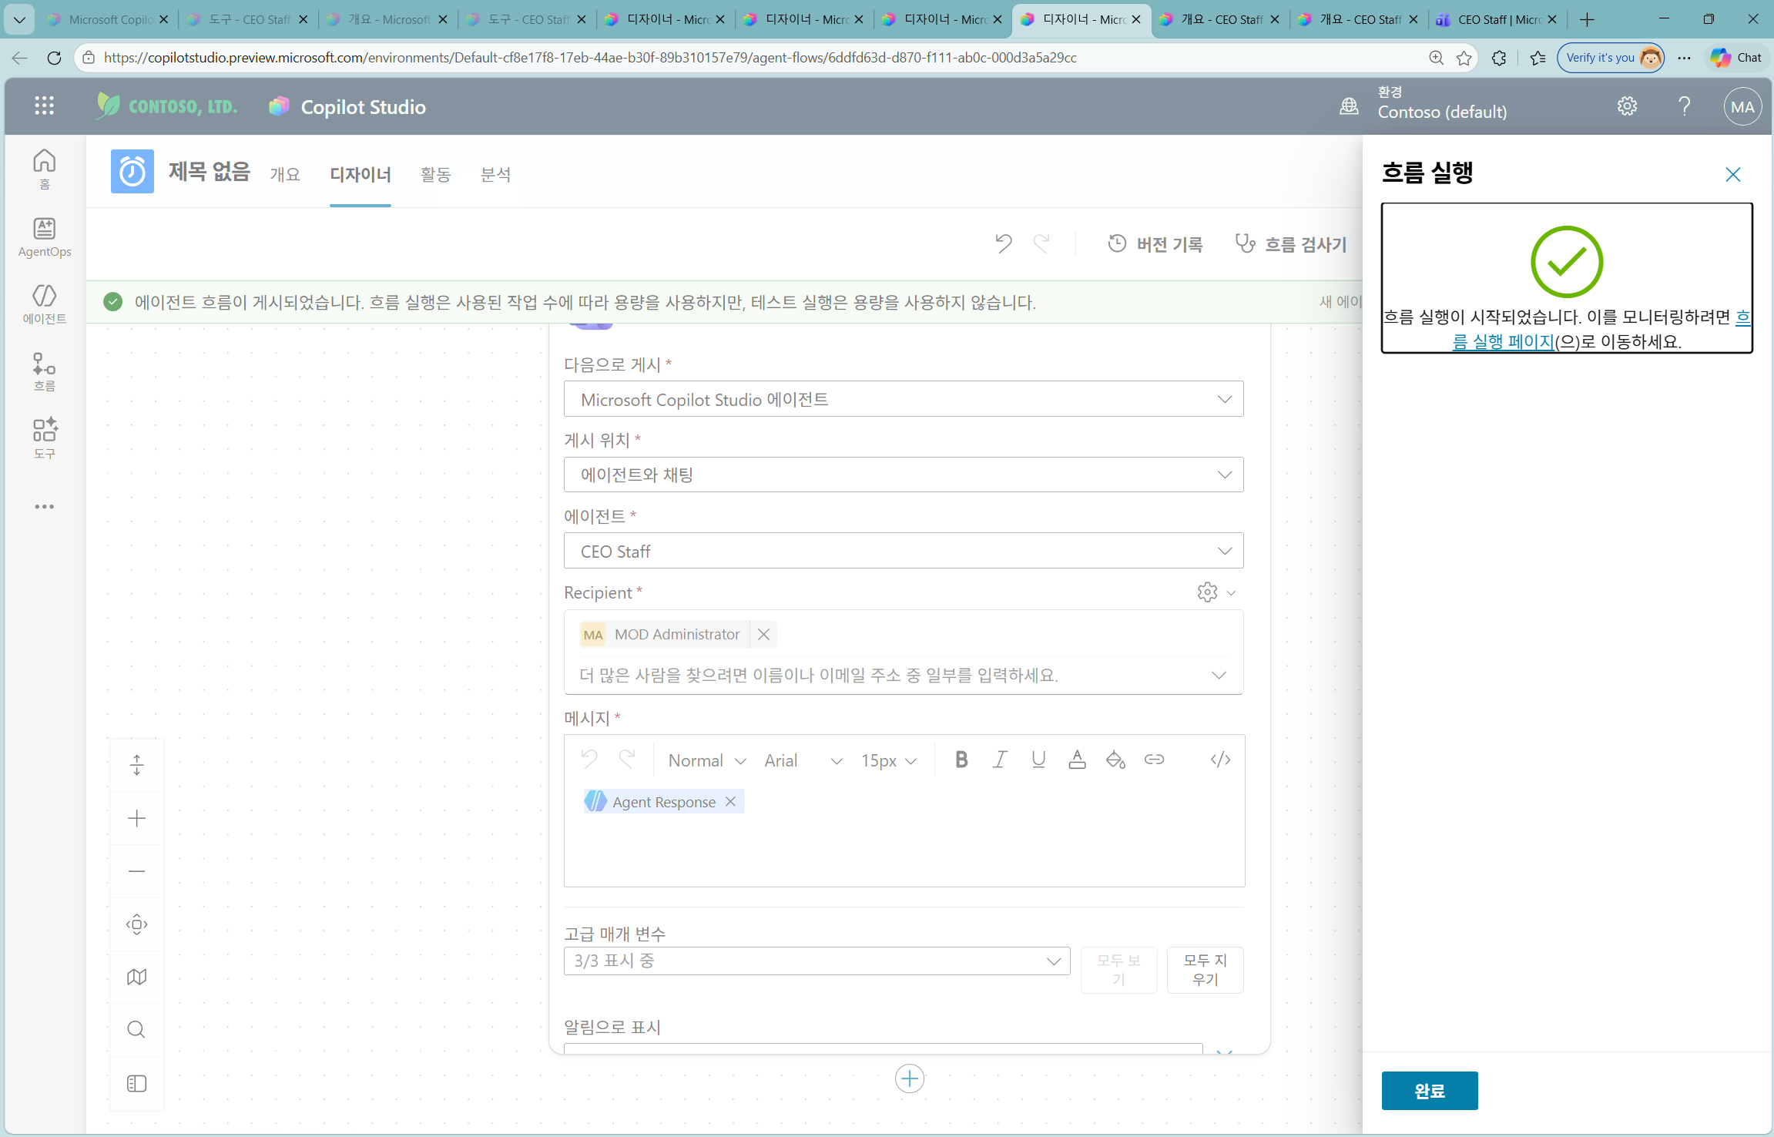Undo the last designer change
Viewport: 1774px width, 1137px height.
click(1003, 243)
